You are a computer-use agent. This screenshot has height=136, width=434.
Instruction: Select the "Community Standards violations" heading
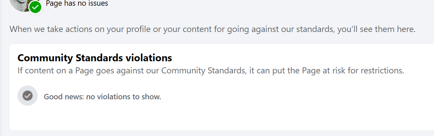pos(95,58)
